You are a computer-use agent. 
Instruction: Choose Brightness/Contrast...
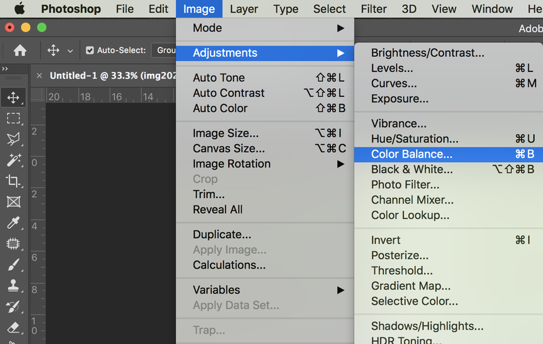(449, 53)
